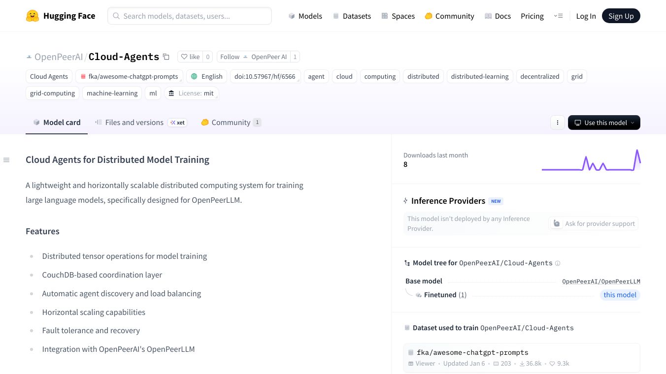Click the search models input field
This screenshot has height=374, width=666.
coord(190,16)
